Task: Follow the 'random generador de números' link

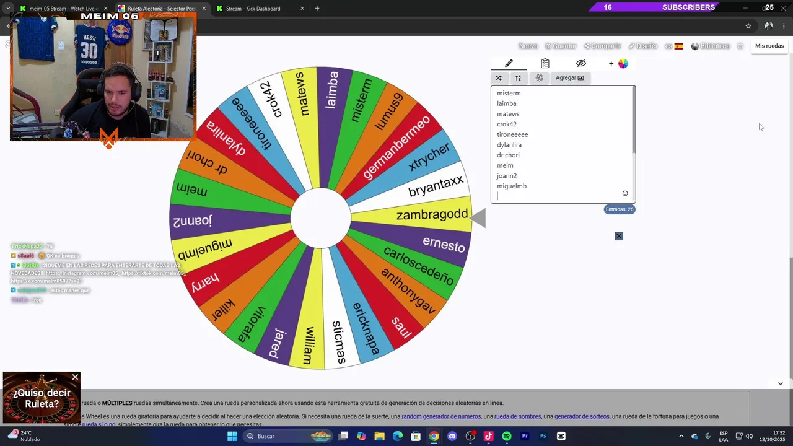Action: [441, 416]
